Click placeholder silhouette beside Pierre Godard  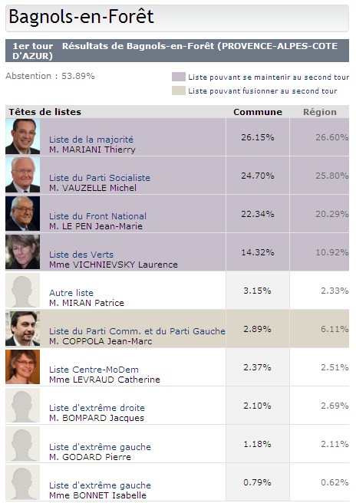coord(23,444)
